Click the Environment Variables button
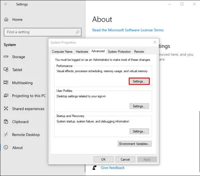The height and width of the screenshot is (176, 200). [x=134, y=144]
